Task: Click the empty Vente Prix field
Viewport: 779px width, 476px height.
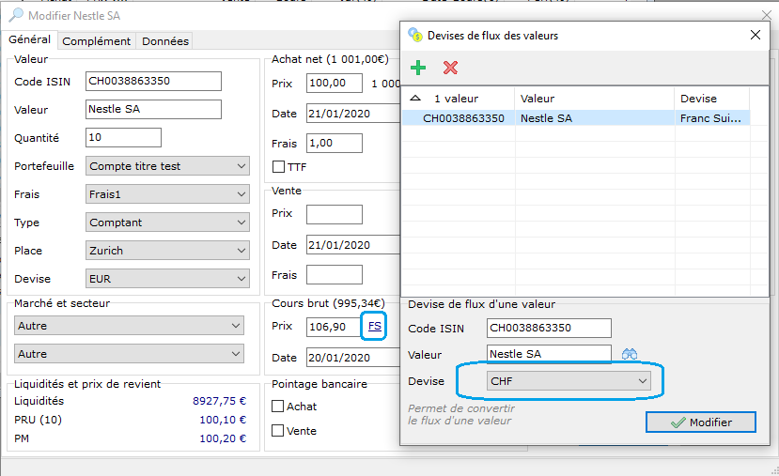Action: [x=335, y=214]
